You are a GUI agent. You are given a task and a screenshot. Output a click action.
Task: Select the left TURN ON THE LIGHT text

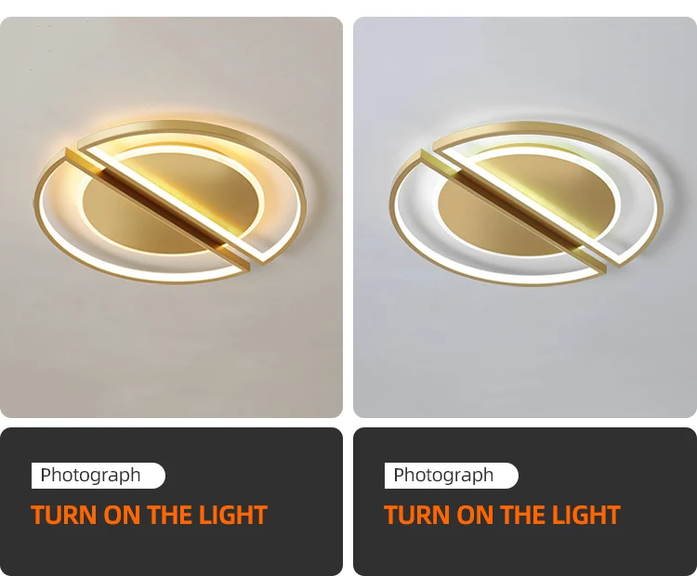[149, 515]
